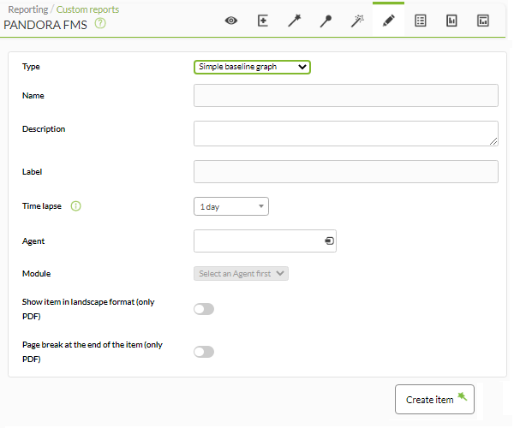Open the Type dropdown showing Simple baseline graph
Screen dimensions: 514x428
[252, 67]
